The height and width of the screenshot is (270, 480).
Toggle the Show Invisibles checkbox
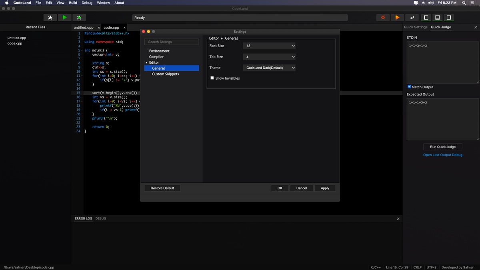click(212, 78)
